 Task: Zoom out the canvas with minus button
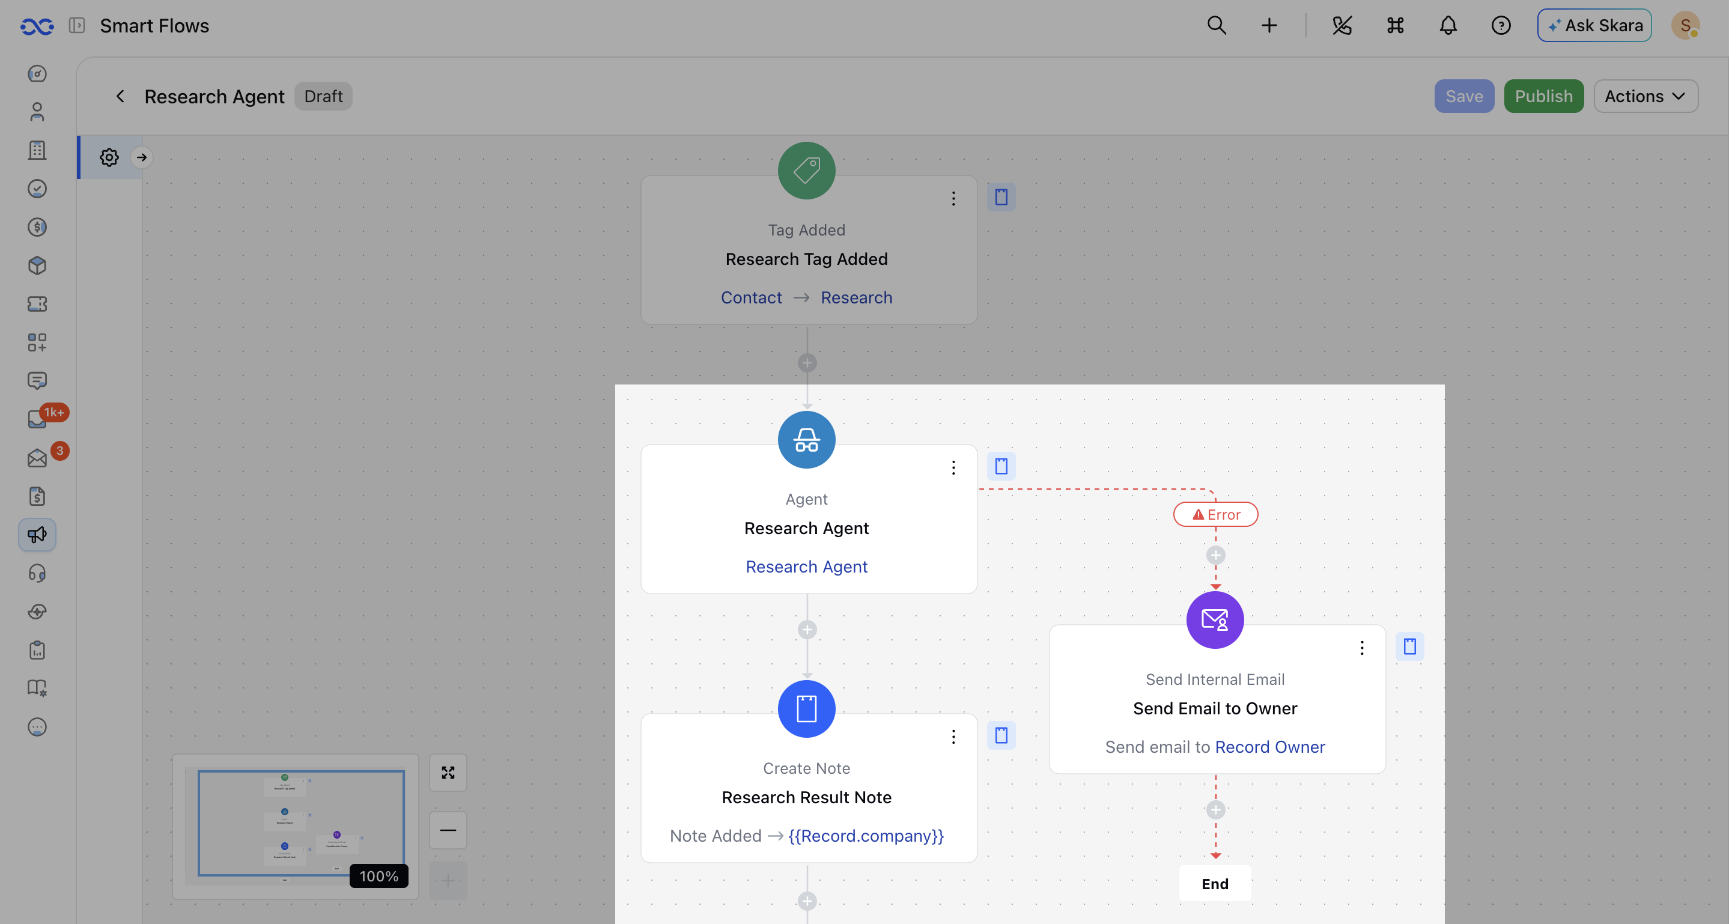[x=448, y=830]
